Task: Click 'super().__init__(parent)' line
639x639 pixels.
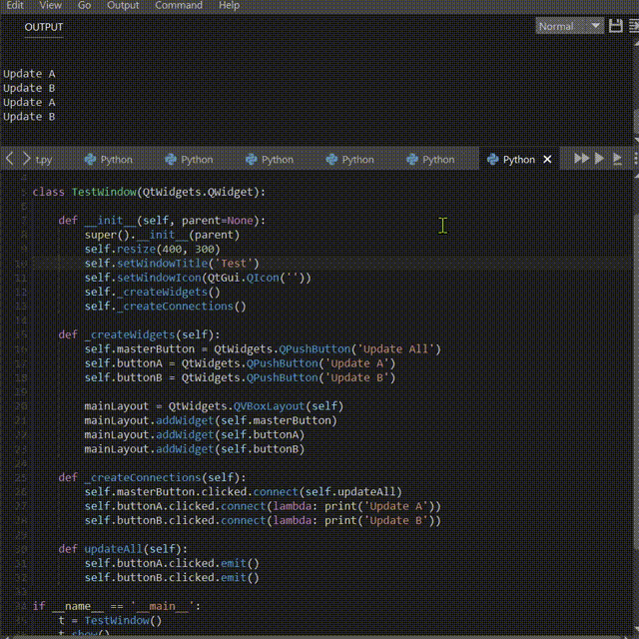Action: [x=162, y=235]
